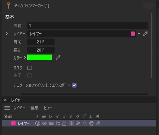Toggle the XRef paperclip icon for レイヤー
The width and height of the screenshot is (159, 135).
pyautogui.click(x=98, y=124)
